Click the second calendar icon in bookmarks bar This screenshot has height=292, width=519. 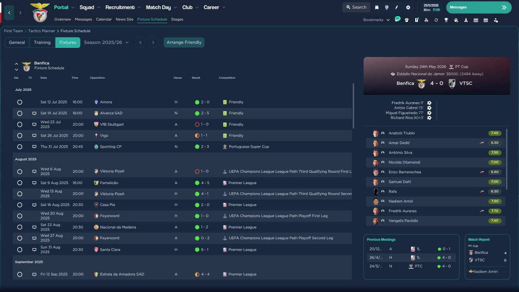(x=486, y=20)
